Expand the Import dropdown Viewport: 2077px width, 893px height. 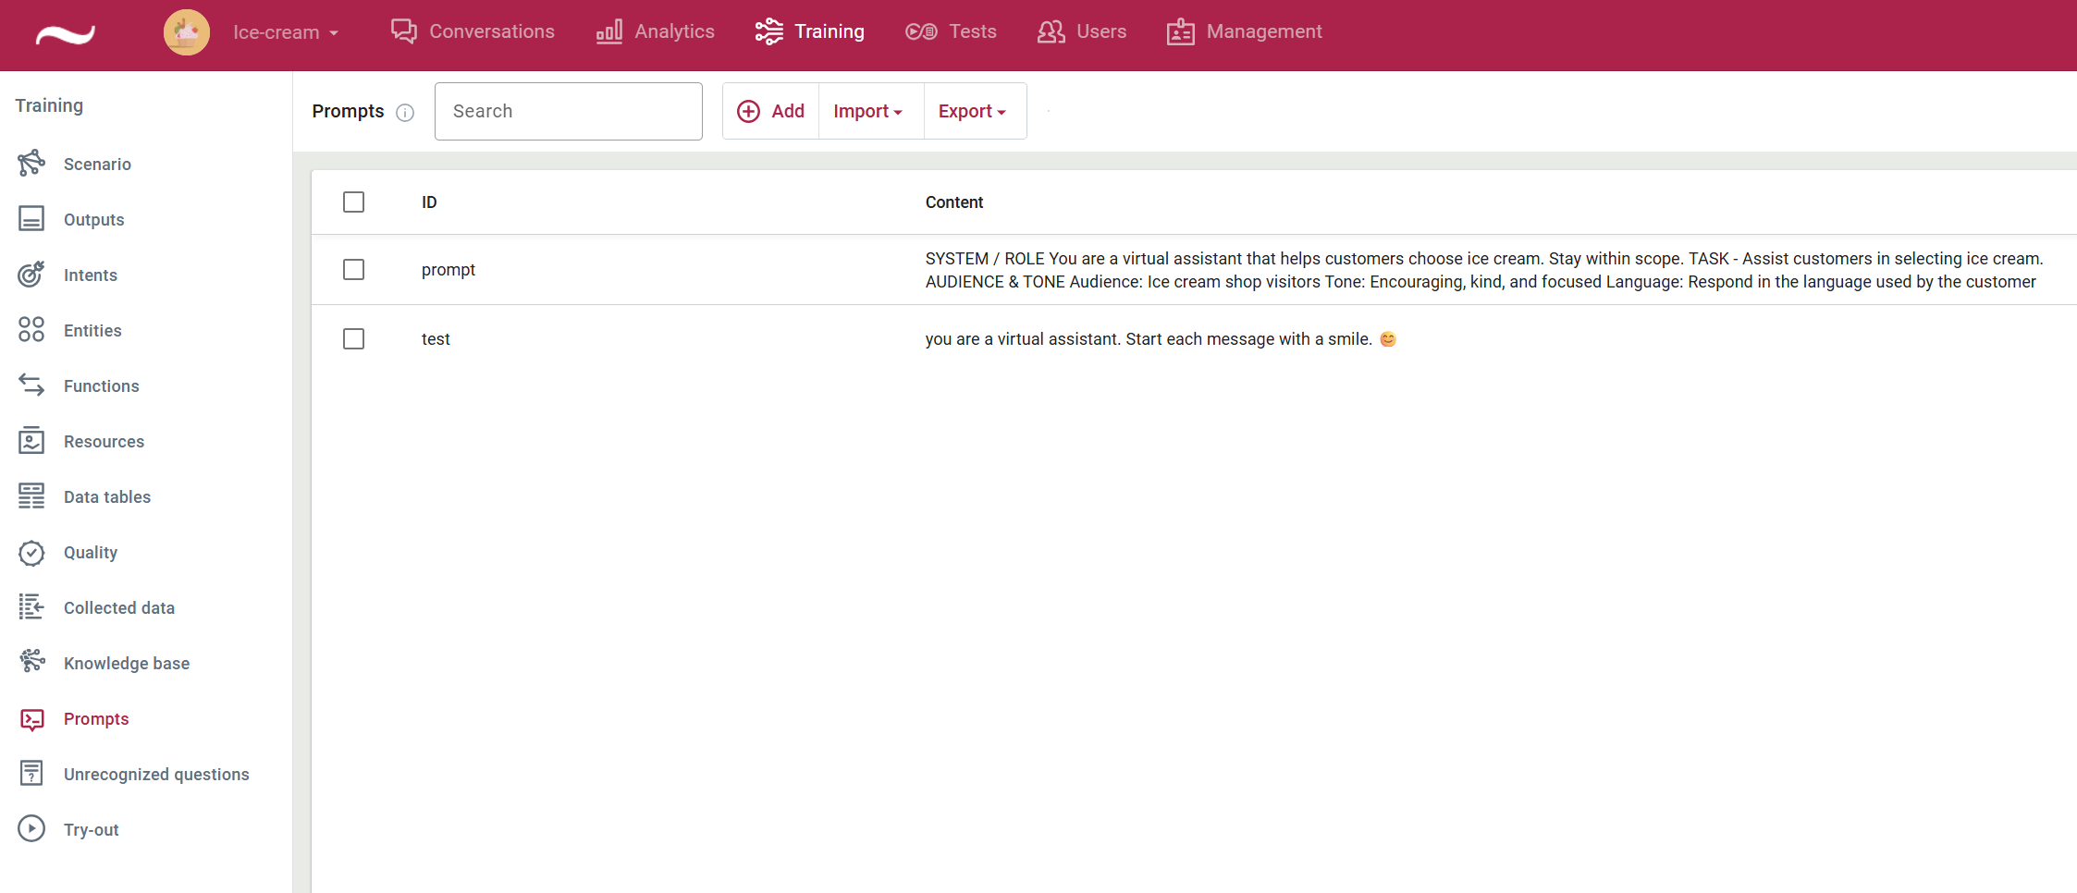(867, 111)
